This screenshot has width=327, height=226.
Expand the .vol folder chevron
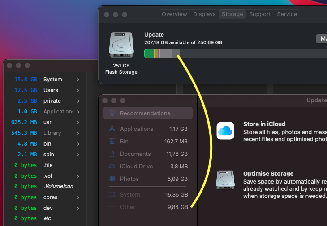tap(78, 176)
